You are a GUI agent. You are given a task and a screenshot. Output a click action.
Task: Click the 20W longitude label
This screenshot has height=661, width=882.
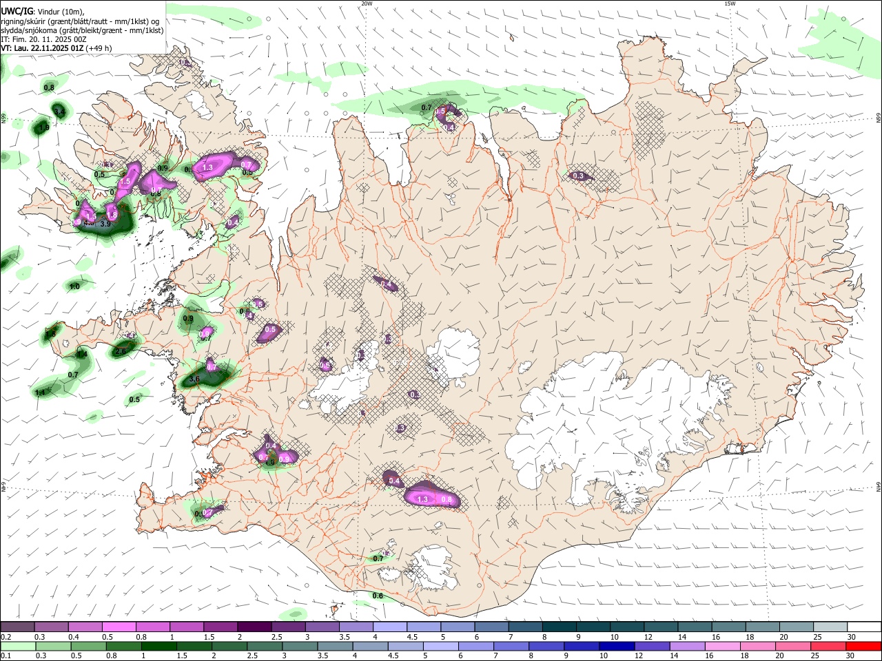[x=367, y=3]
